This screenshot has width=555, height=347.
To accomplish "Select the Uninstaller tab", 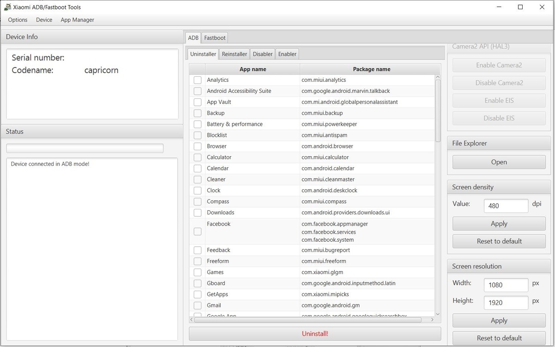I will (203, 54).
